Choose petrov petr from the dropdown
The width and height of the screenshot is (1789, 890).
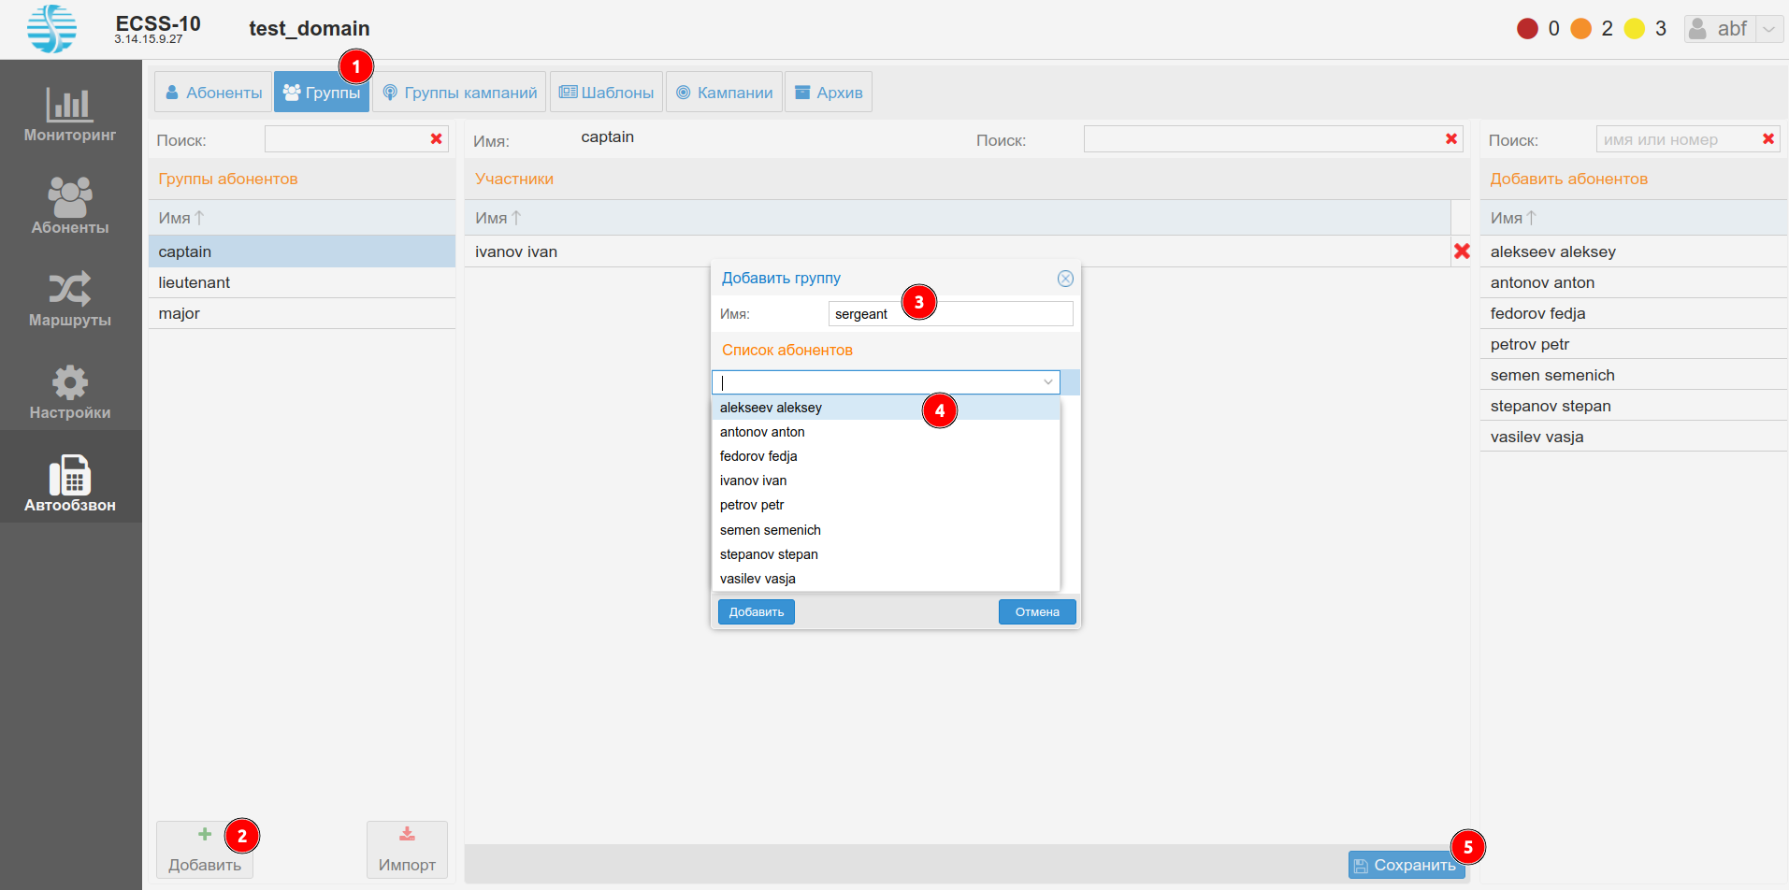pos(886,505)
